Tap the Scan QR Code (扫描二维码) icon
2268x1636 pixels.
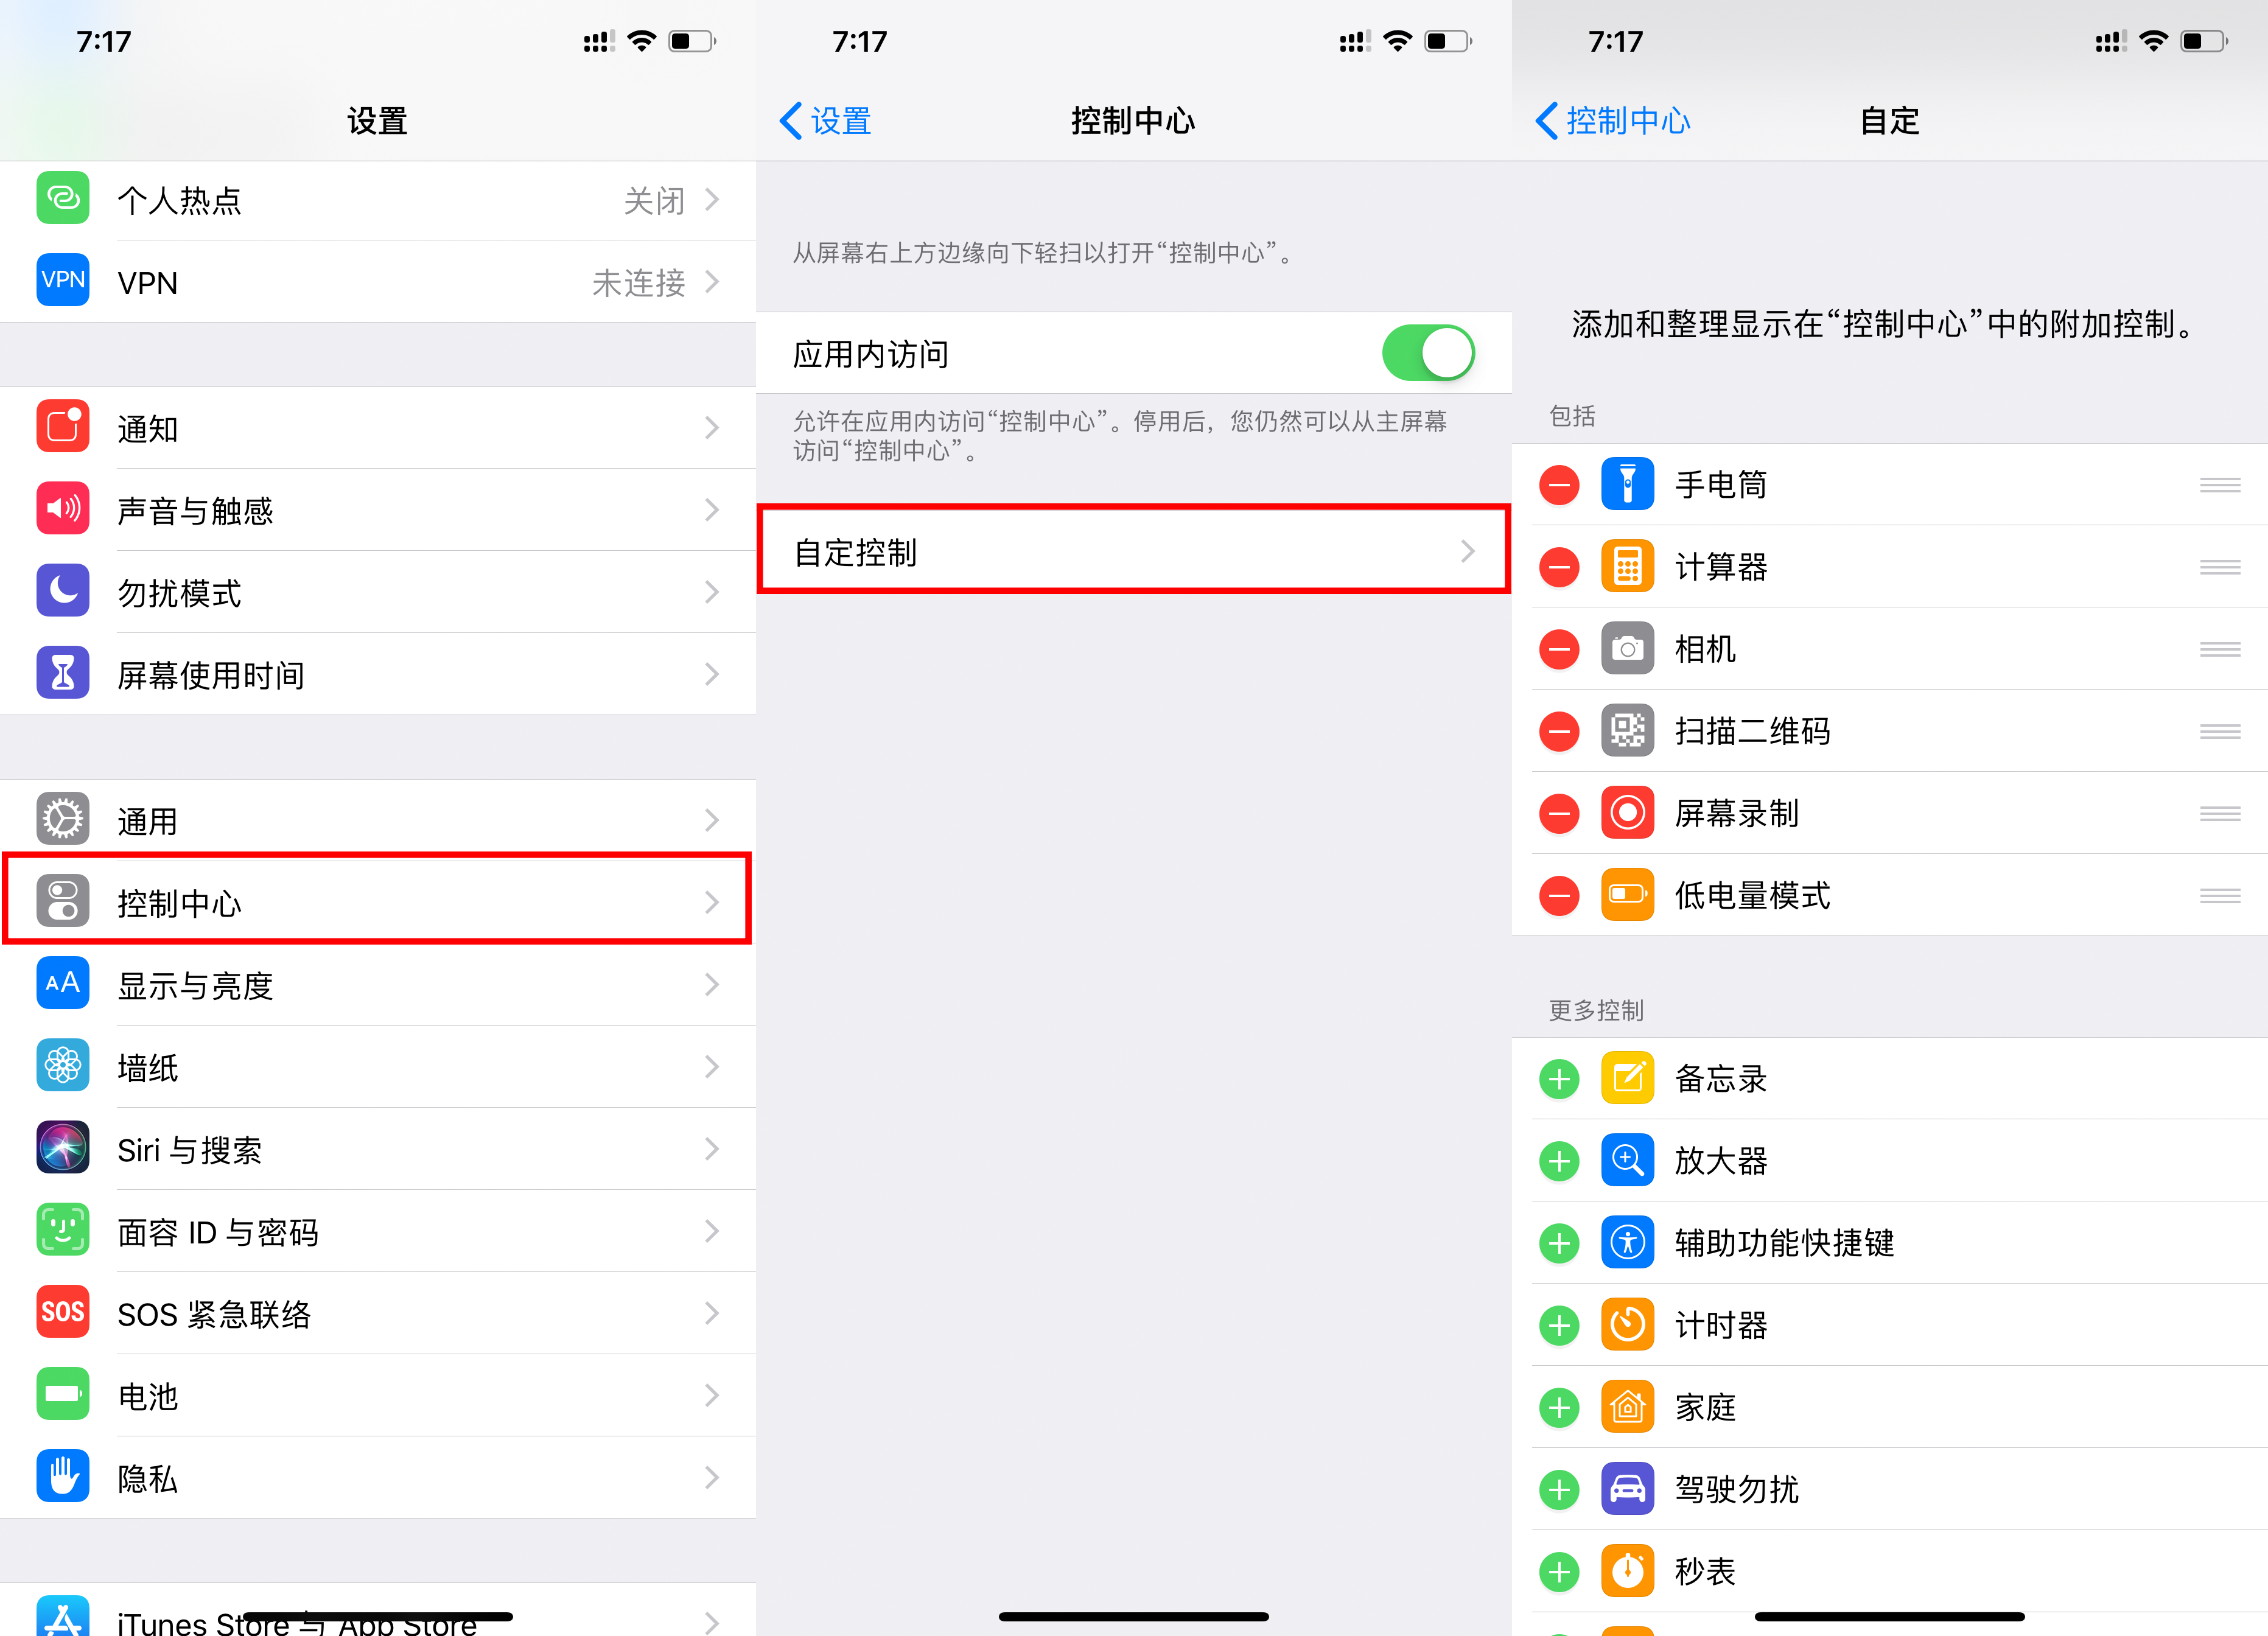[1627, 731]
